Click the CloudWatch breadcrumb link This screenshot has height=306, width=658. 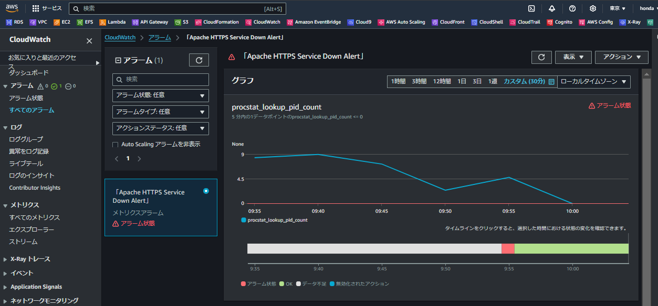[120, 37]
